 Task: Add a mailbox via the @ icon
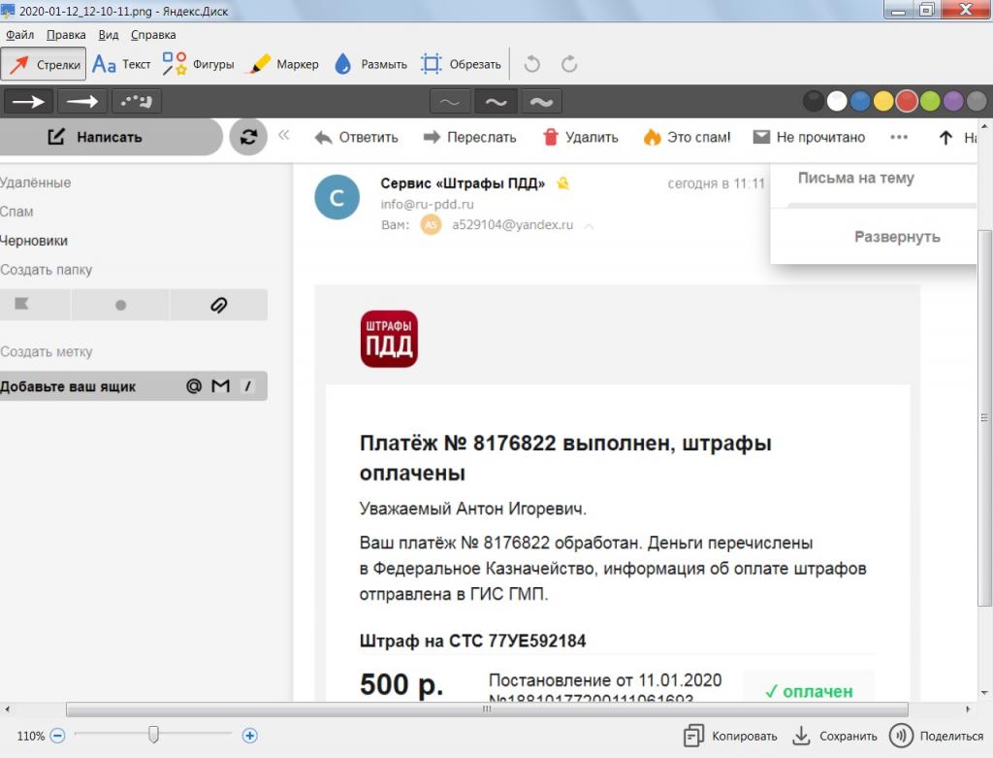coord(194,386)
